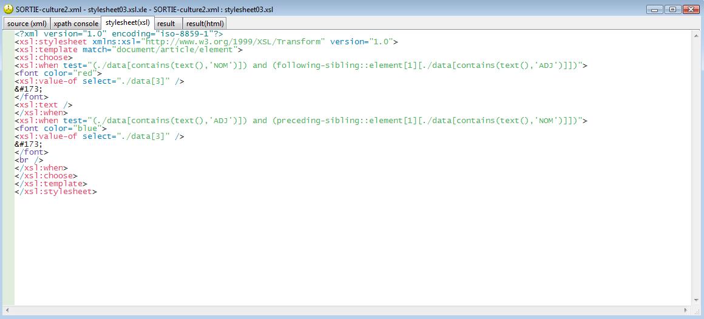Click the xsl:stylesheet xmlns opening tag line
Screen dimensions: 704x319
[206, 42]
